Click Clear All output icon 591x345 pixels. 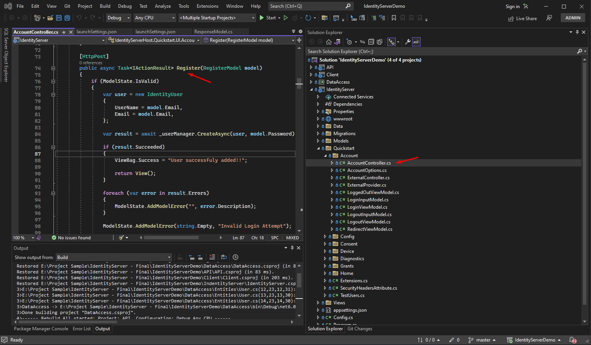pyautogui.click(x=212, y=257)
